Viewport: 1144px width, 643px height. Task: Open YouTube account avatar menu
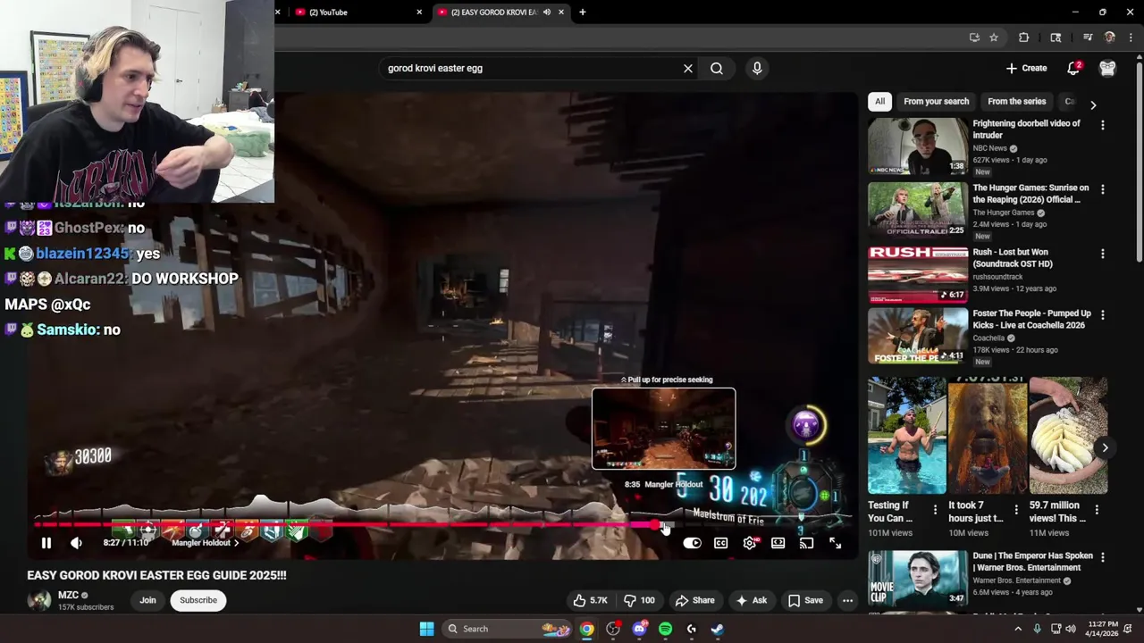(1107, 68)
